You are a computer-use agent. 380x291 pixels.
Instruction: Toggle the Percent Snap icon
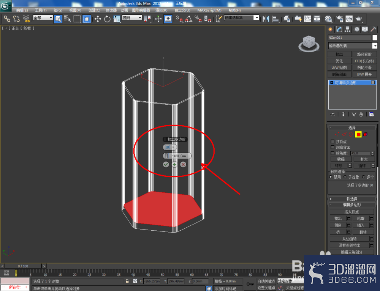(x=198, y=19)
